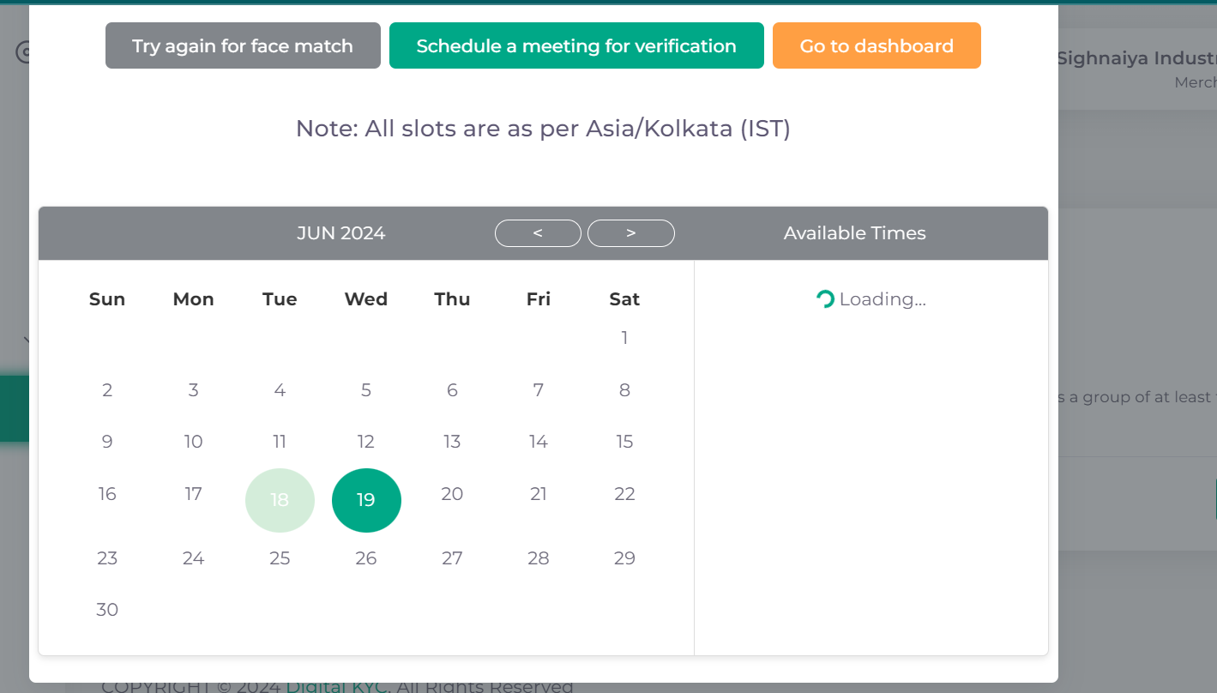This screenshot has width=1217, height=693.
Task: Pick Saturday June 1 date
Action: (624, 338)
